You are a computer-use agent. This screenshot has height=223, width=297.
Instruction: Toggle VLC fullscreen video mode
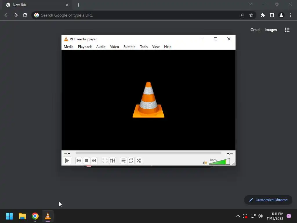(105, 161)
